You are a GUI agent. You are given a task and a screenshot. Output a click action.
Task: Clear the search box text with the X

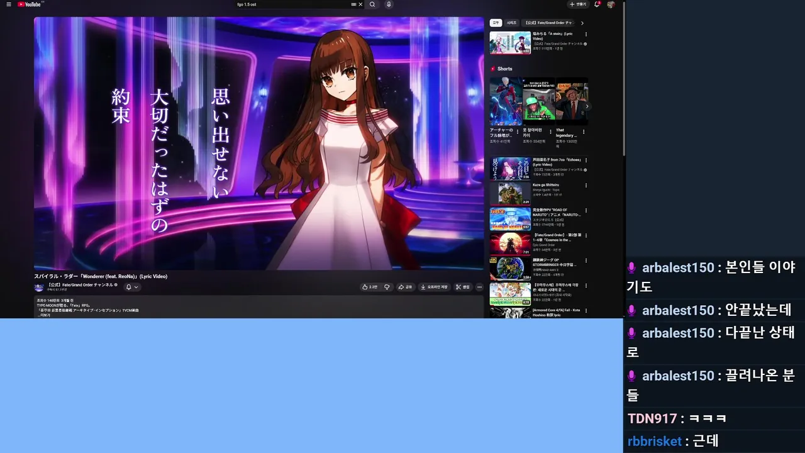coord(360,4)
